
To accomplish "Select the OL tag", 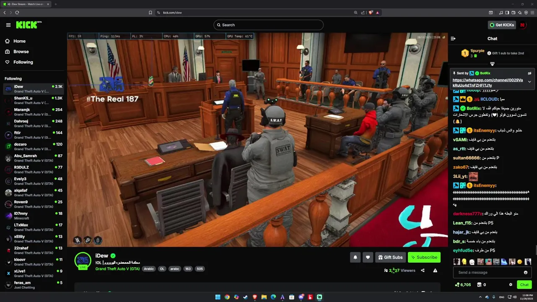I will 162,269.
